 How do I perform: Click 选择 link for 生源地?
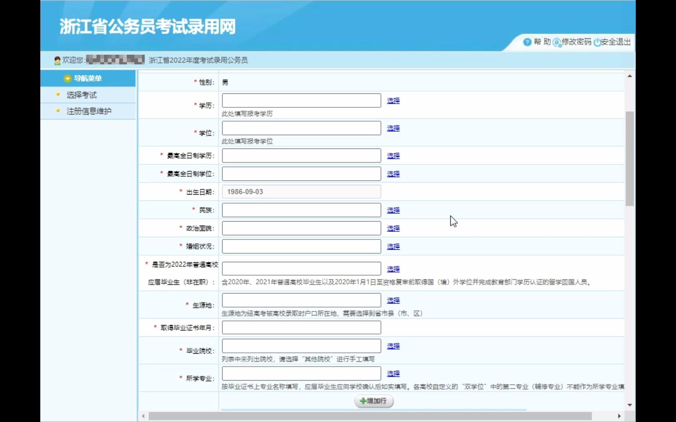[x=393, y=300]
